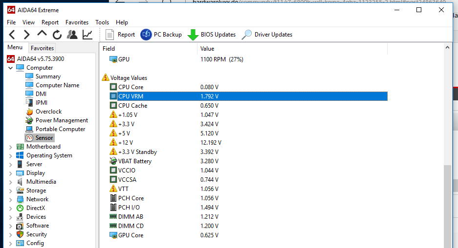The width and height of the screenshot is (458, 248).
Task: Open the Report wizard
Action: tap(120, 35)
